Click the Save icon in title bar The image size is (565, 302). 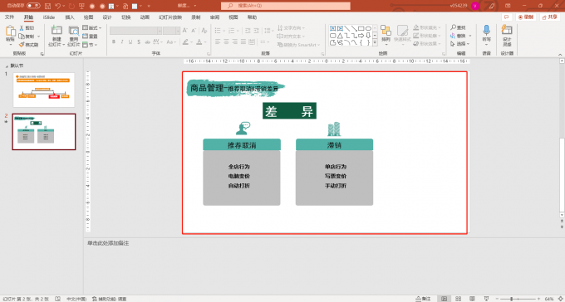click(x=47, y=6)
